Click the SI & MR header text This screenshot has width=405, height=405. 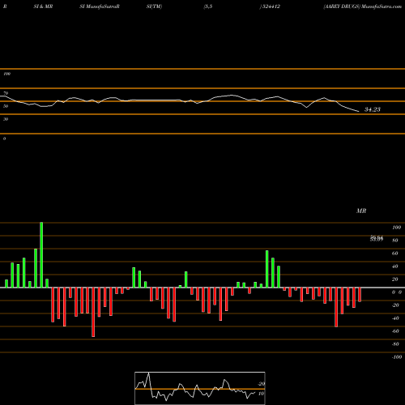tap(43, 6)
